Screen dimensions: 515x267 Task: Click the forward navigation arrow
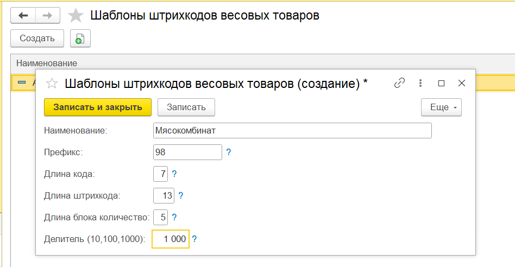click(x=47, y=16)
